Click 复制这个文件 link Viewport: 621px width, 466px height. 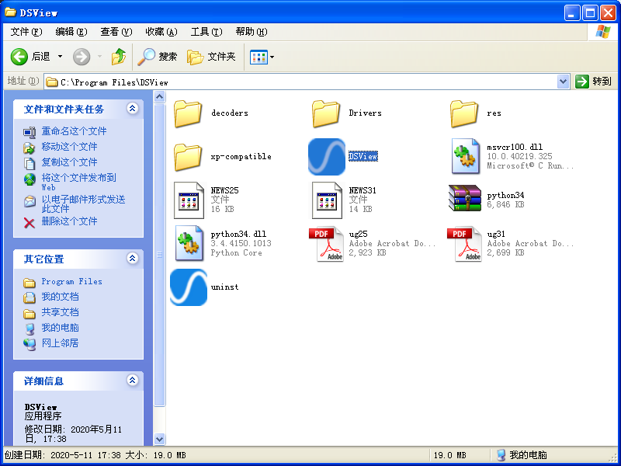click(x=69, y=162)
